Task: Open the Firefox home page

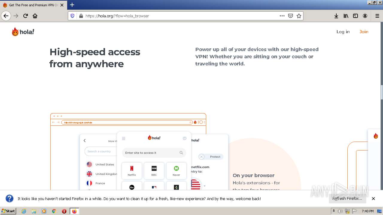Action: tap(35, 16)
